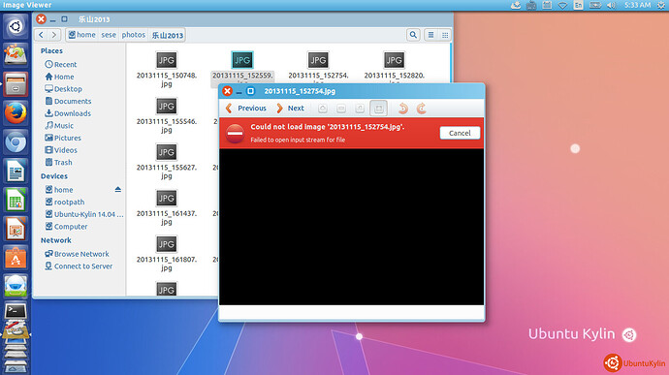Select home device in sidebar
The width and height of the screenshot is (669, 375).
pyautogui.click(x=59, y=190)
